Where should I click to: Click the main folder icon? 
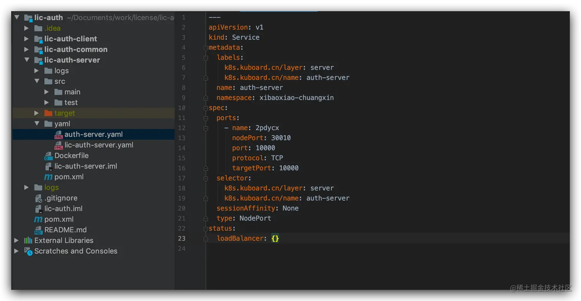pyautogui.click(x=58, y=92)
